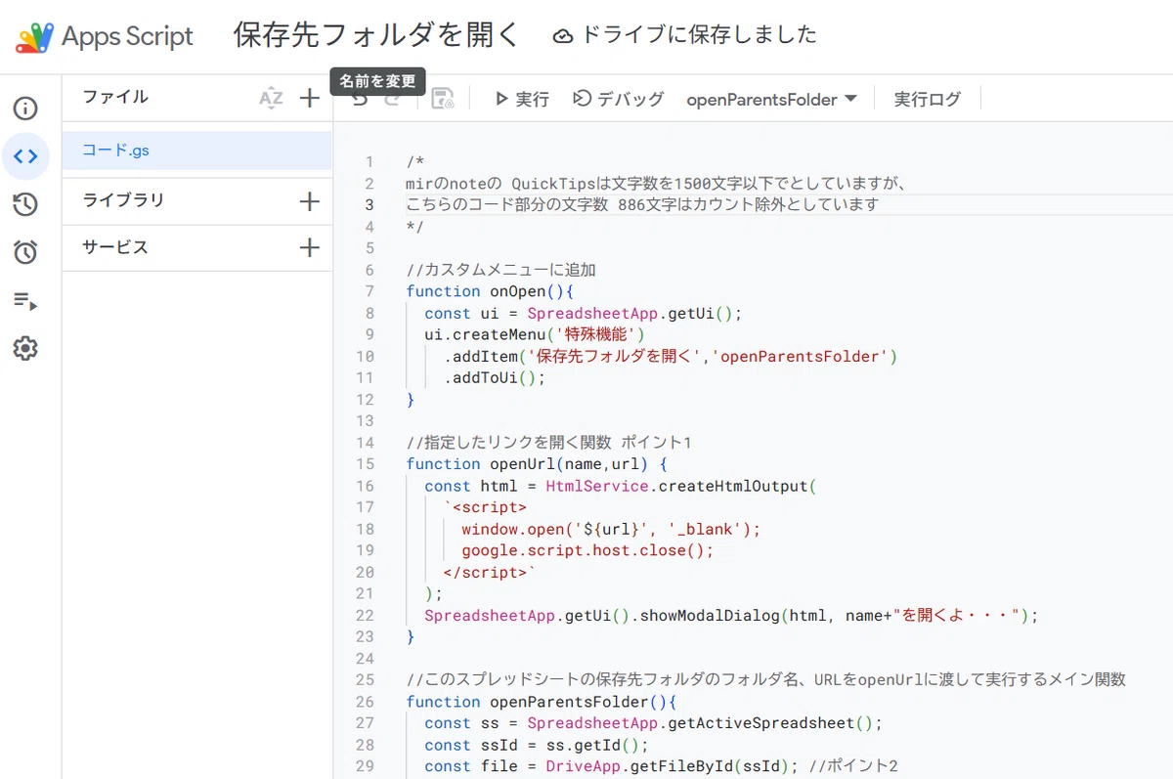This screenshot has width=1173, height=779.
Task: Open the Executions list icon
Action: 25,301
